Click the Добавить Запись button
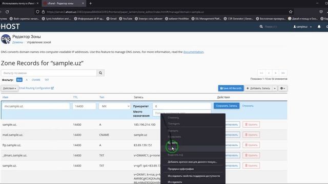The image size is (328, 184). [x=258, y=88]
